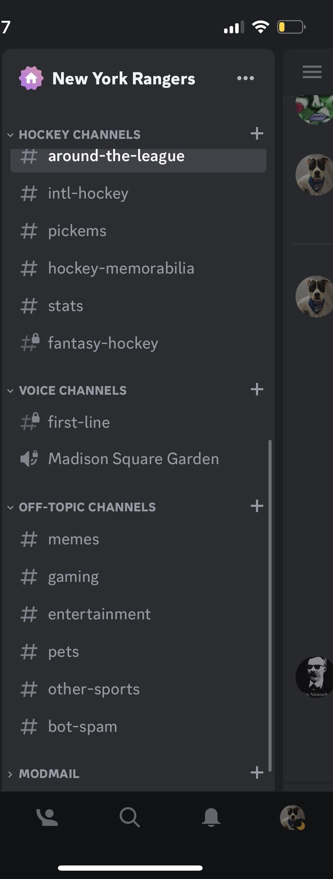The image size is (333, 879).
Task: Tap the New York Rangers server icon
Action: pos(31,78)
